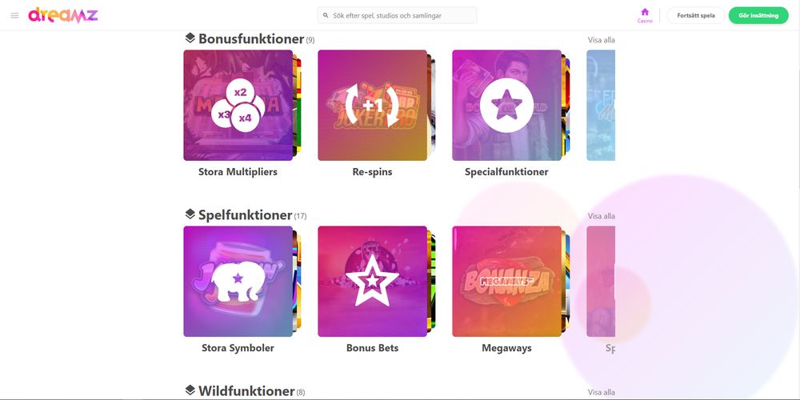Click the Bonusfunktioner layers icon
The height and width of the screenshot is (400, 800).
coord(190,38)
